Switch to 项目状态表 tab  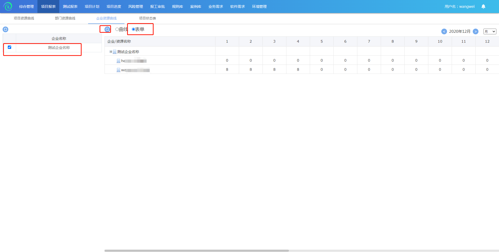pyautogui.click(x=147, y=18)
